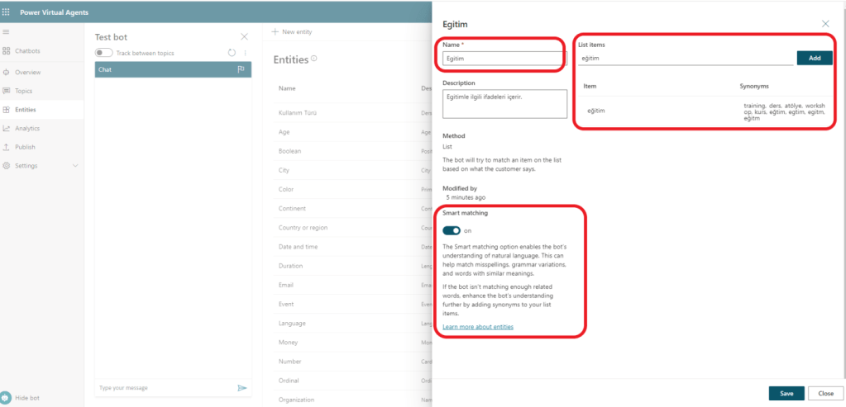Save the Egitim entity
Image resolution: width=846 pixels, height=407 pixels.
coord(786,393)
